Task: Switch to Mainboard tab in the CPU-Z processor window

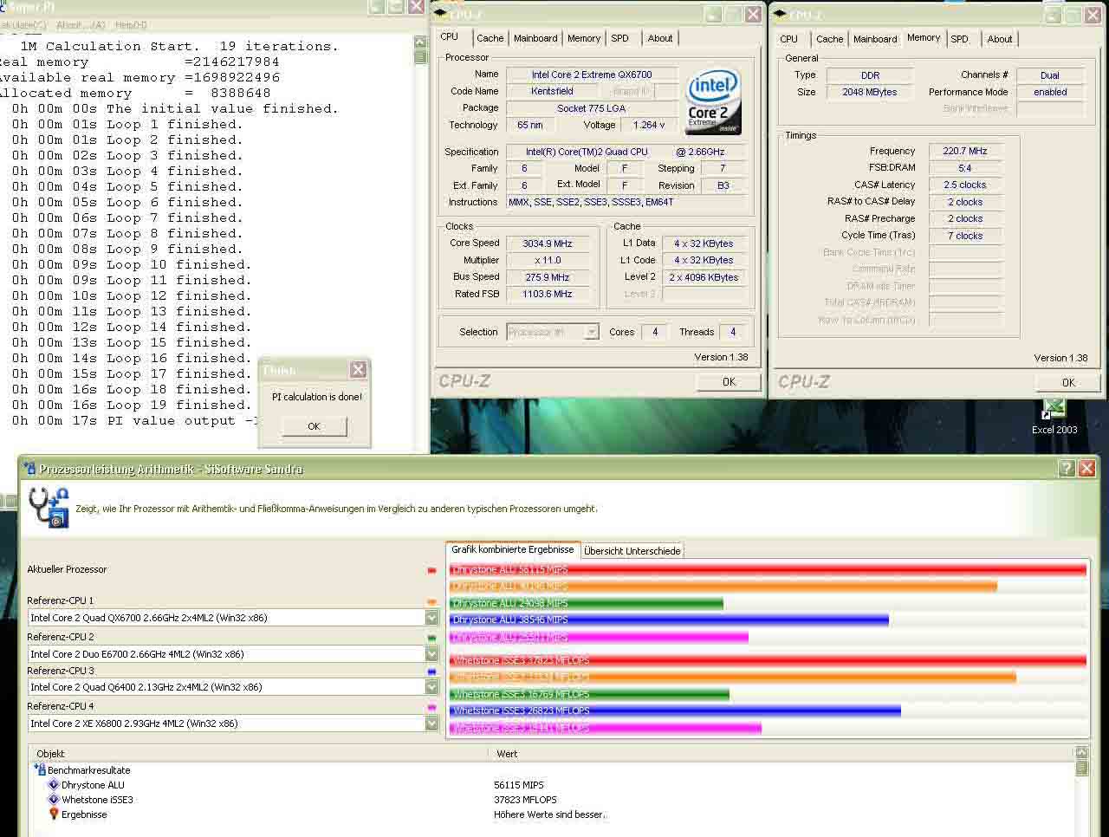Action: tap(535, 38)
